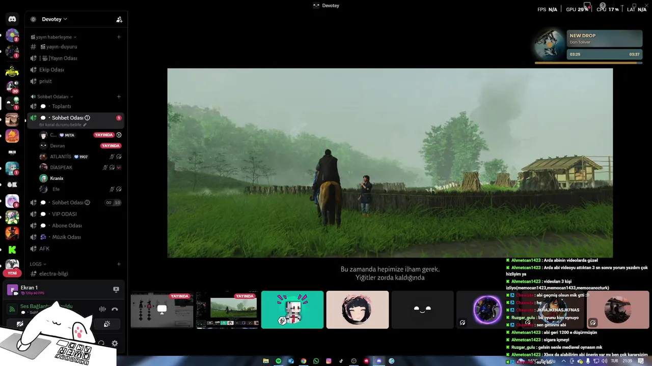652x366 pixels.
Task: Join the Ekip Odası voice channel
Action: point(75,70)
